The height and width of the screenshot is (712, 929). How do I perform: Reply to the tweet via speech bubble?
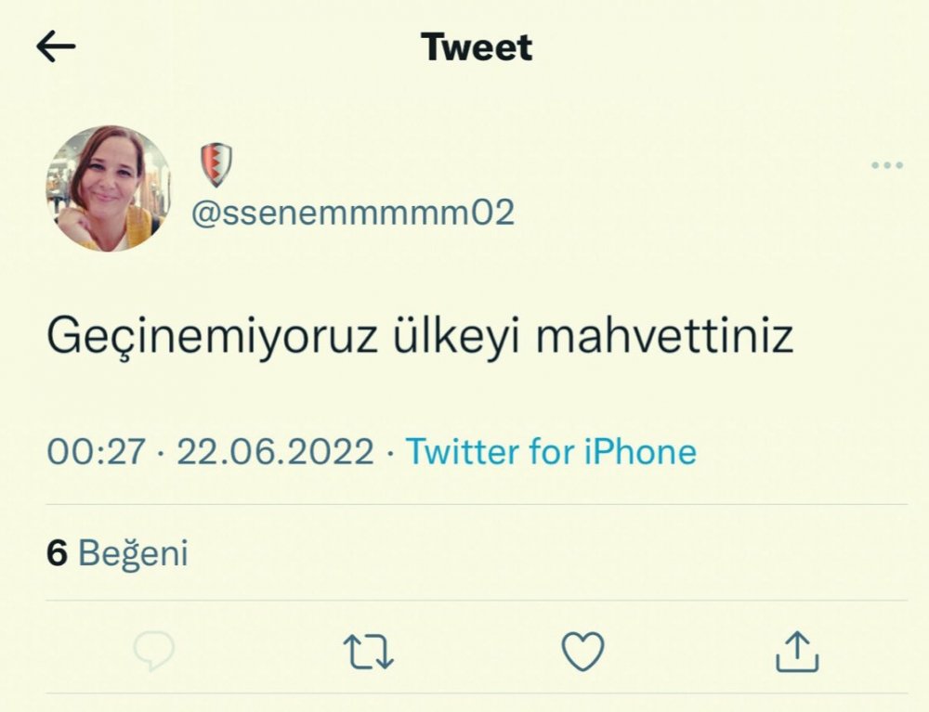153,652
